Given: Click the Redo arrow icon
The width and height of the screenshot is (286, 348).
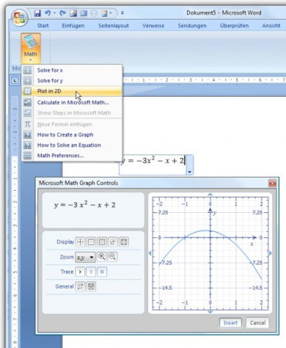Looking at the screenshot, I should [x=63, y=13].
